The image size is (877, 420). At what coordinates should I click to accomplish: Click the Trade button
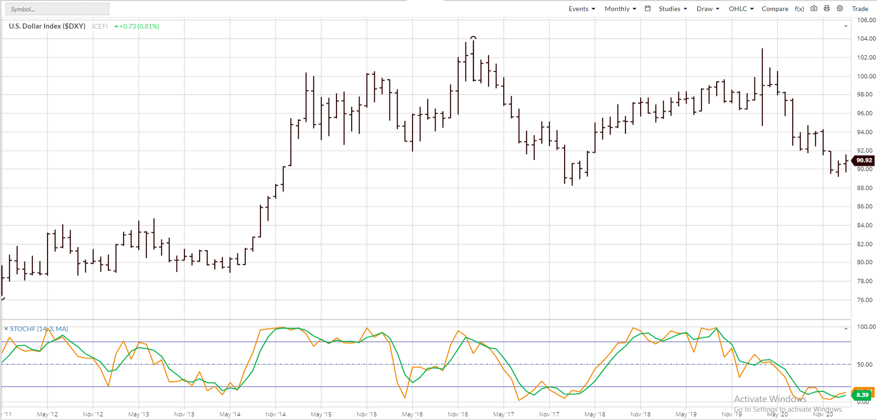pos(860,9)
